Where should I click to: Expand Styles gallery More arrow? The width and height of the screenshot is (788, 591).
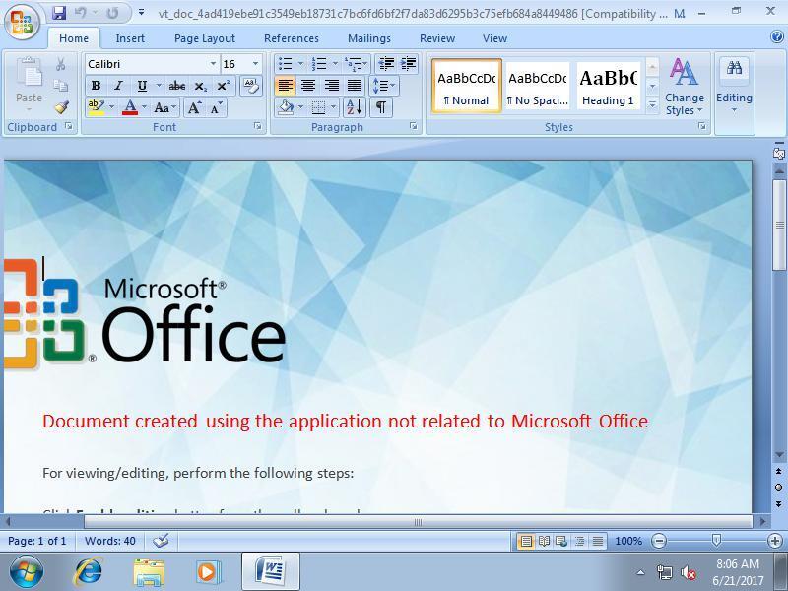[x=652, y=105]
